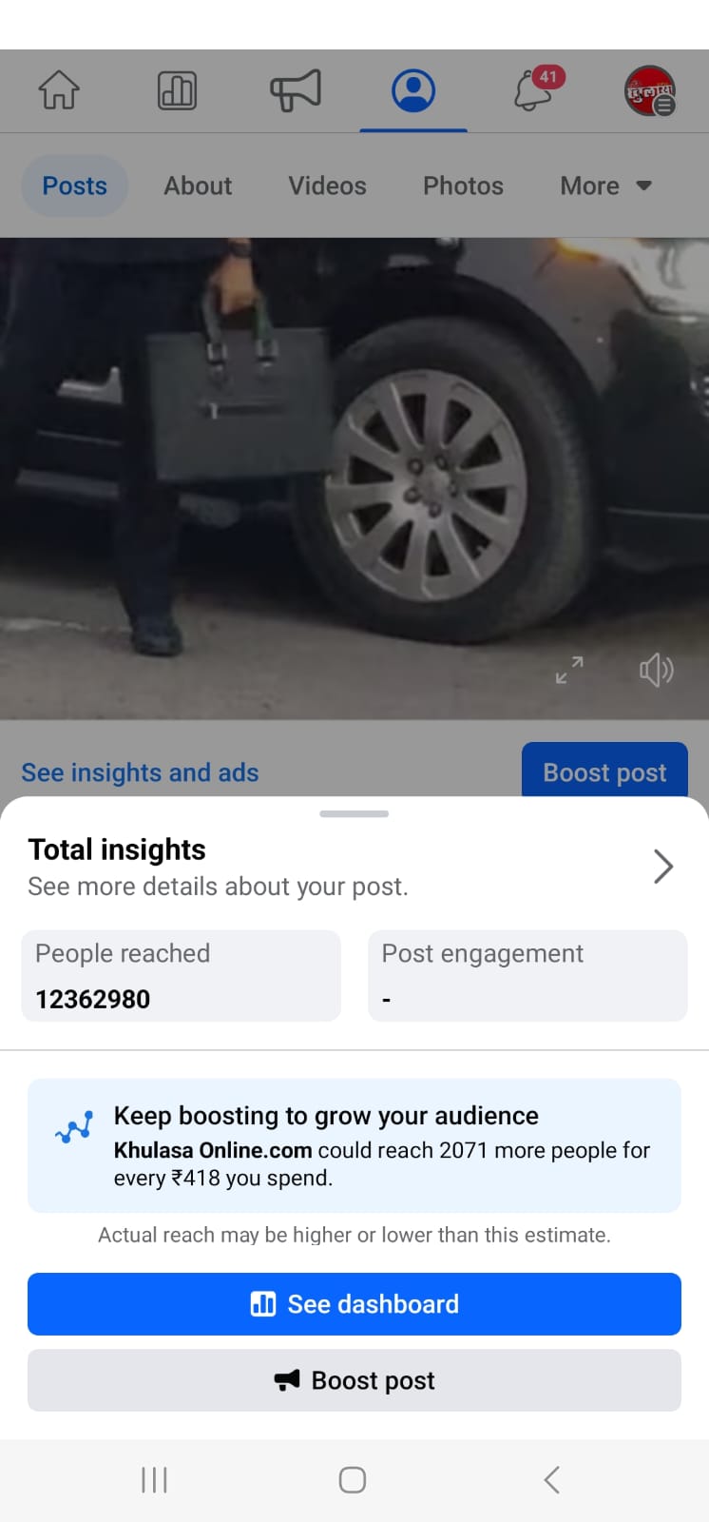The height and width of the screenshot is (1522, 709).
Task: Switch to the About tab
Action: pos(198,185)
